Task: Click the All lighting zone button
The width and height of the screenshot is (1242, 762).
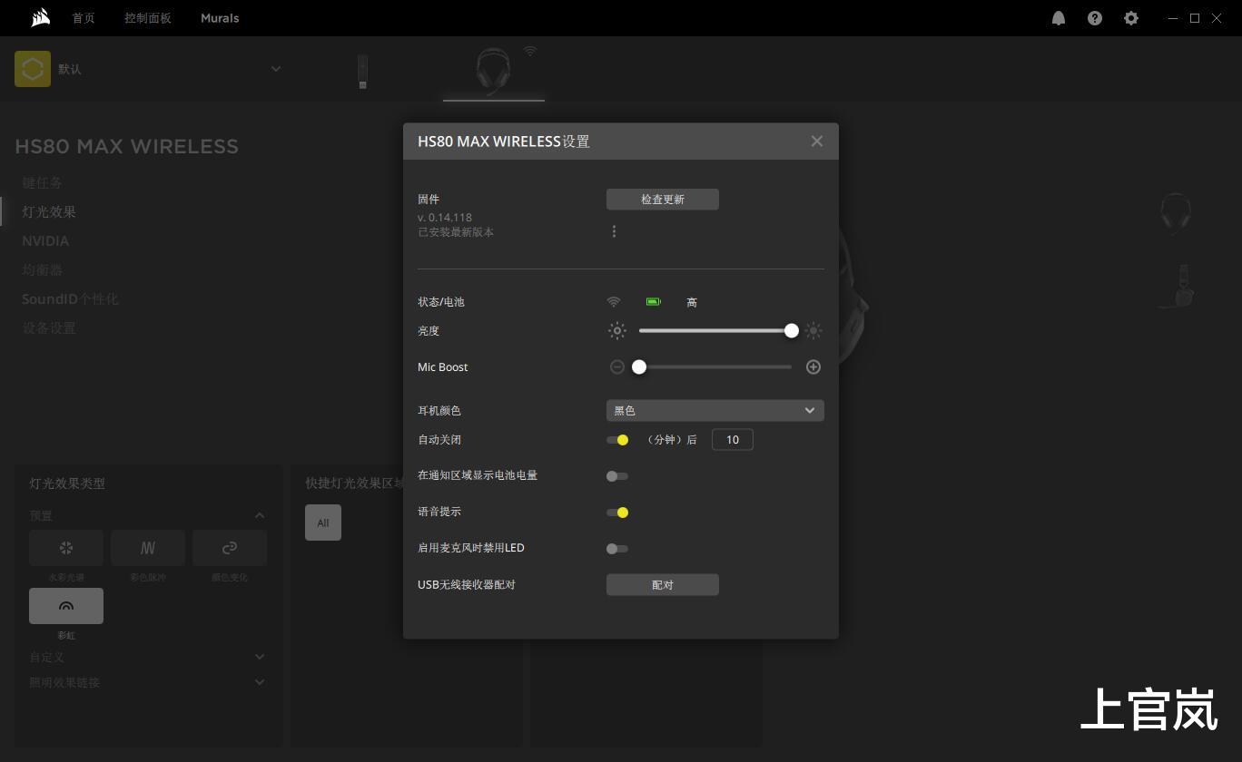Action: point(323,523)
